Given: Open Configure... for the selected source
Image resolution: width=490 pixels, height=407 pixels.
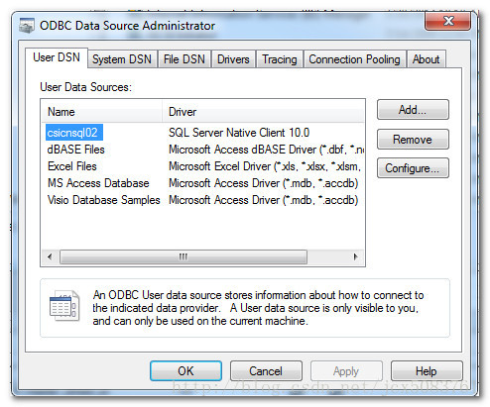Looking at the screenshot, I should coord(413,168).
